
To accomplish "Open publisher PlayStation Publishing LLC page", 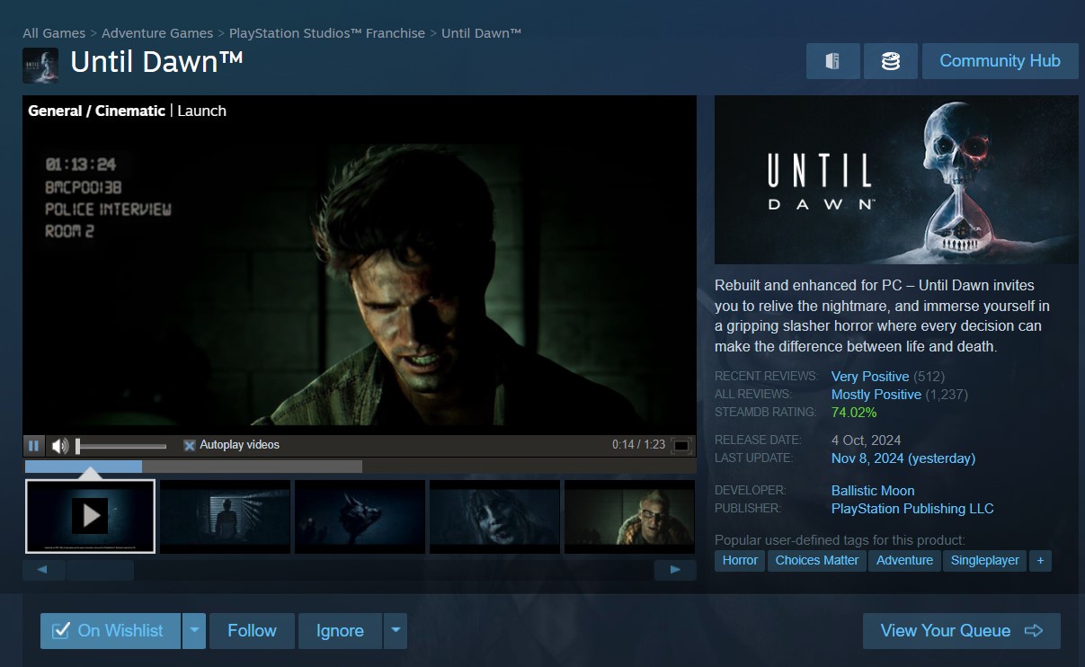I will pyautogui.click(x=912, y=509).
